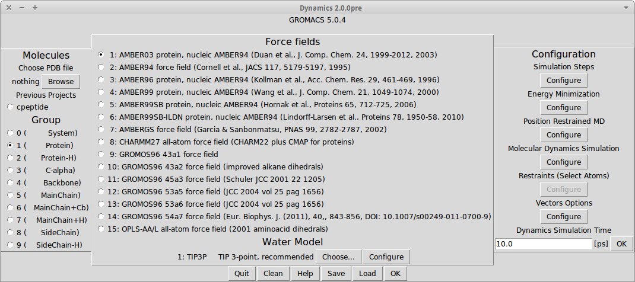Confirm simulation time with the OK button beside [ps]
Image resolution: width=635 pixels, height=282 pixels.
621,244
